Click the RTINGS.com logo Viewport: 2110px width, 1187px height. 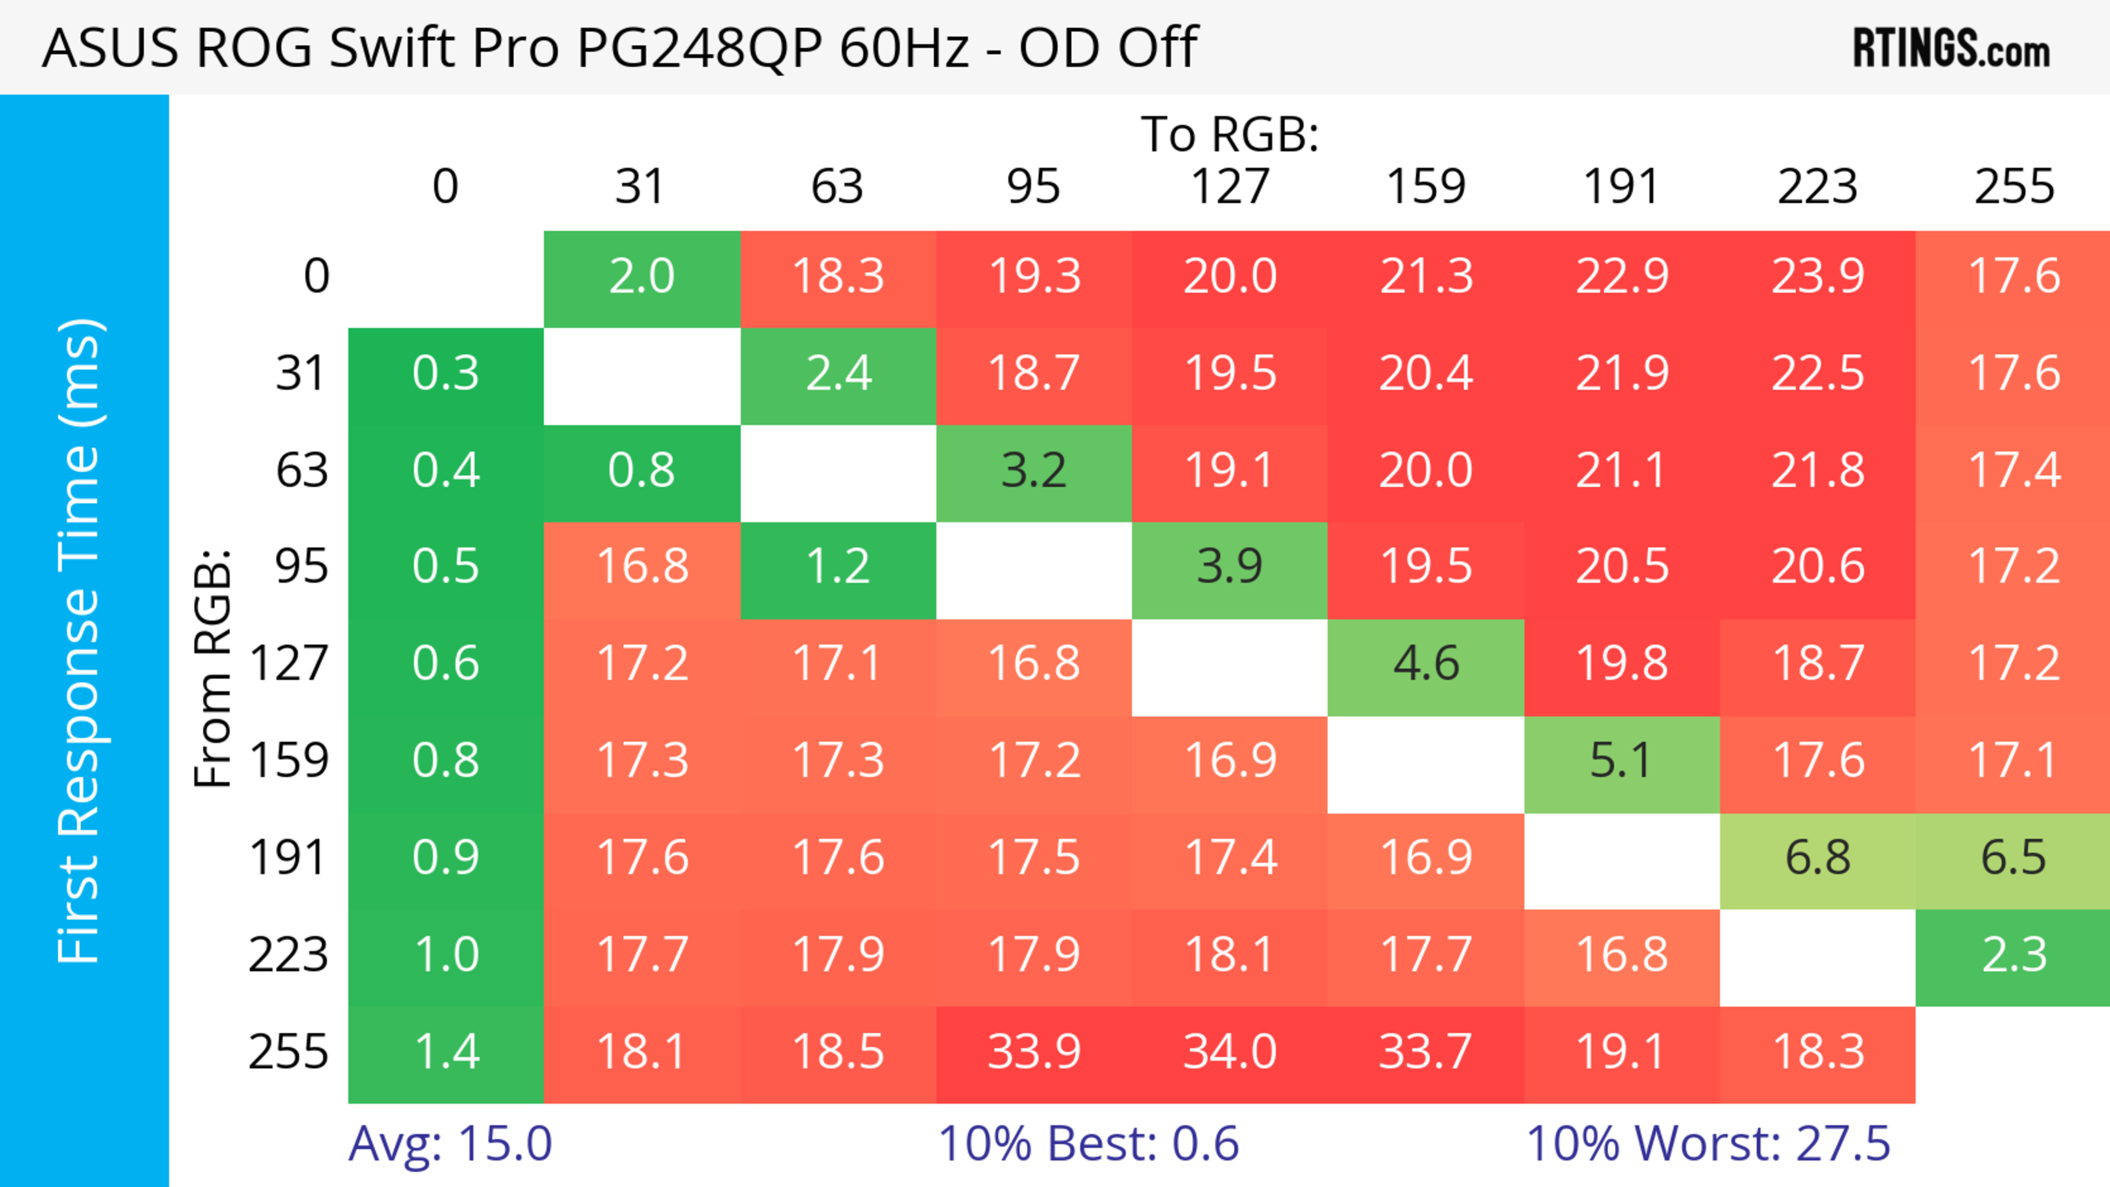(x=1951, y=48)
